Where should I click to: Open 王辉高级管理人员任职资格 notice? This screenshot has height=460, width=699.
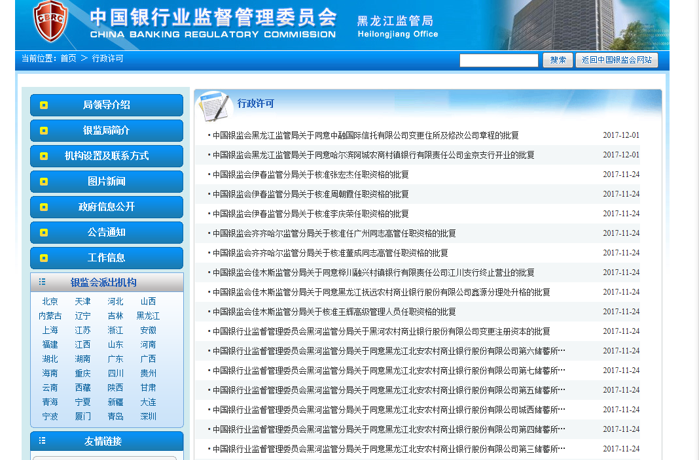tap(334, 312)
